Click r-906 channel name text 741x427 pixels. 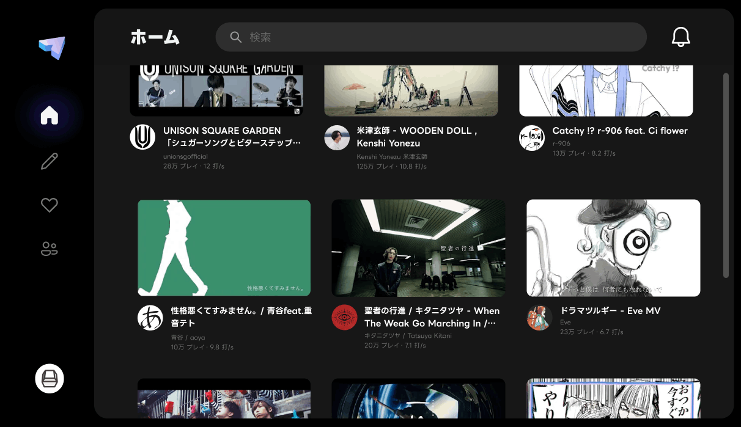click(561, 144)
